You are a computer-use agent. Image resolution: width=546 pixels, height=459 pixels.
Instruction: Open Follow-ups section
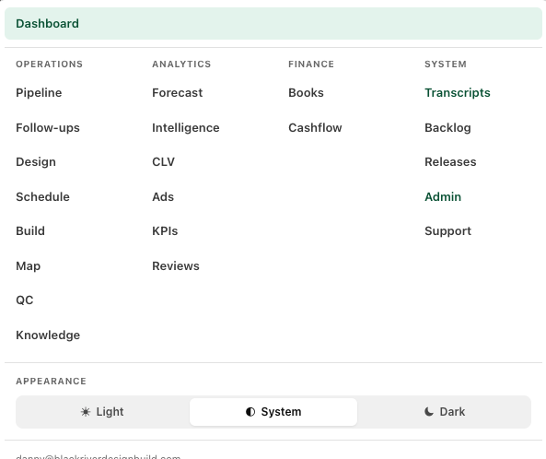pyautogui.click(x=48, y=127)
